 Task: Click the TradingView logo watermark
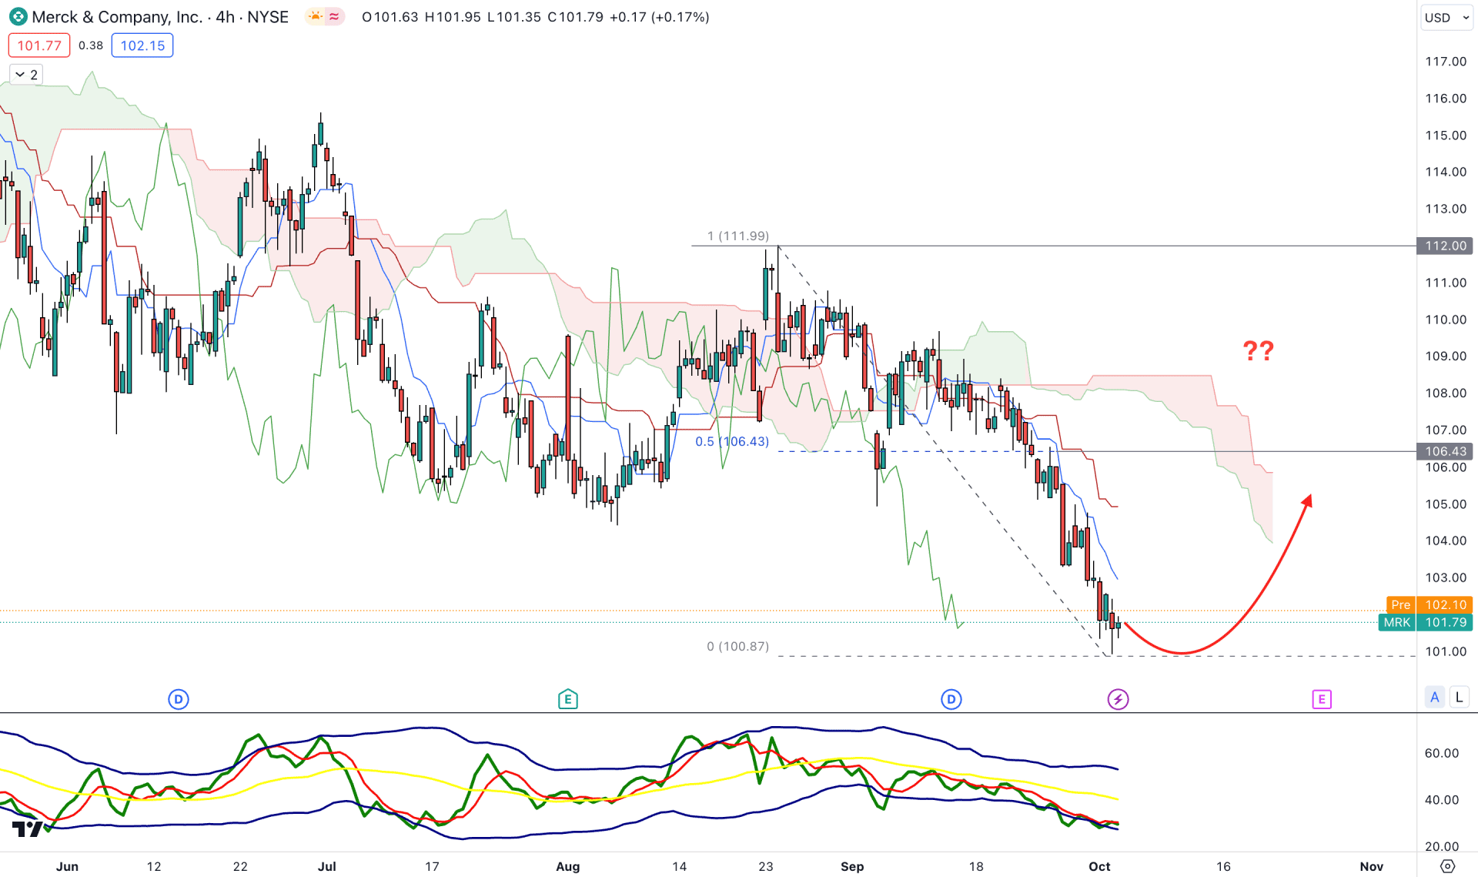coord(28,828)
